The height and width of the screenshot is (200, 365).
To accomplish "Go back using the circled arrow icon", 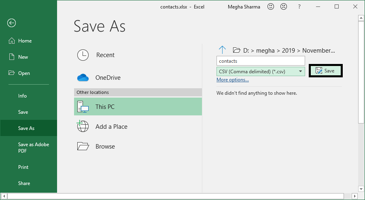I will 11,23.
